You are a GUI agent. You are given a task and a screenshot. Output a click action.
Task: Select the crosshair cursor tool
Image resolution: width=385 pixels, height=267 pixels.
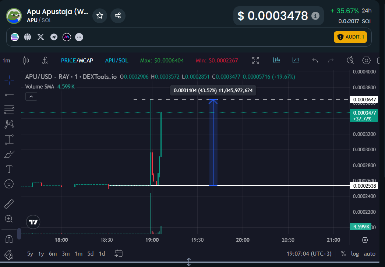[9, 79]
